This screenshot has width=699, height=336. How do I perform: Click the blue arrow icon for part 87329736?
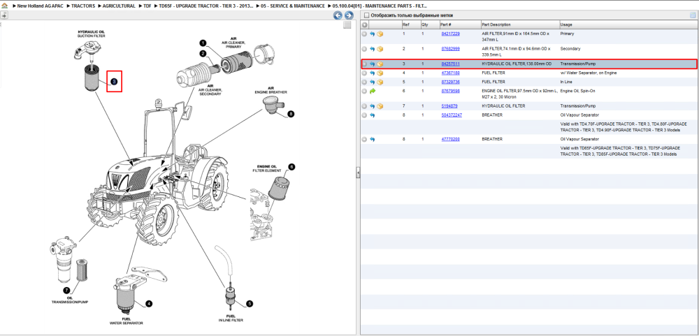[x=373, y=82]
